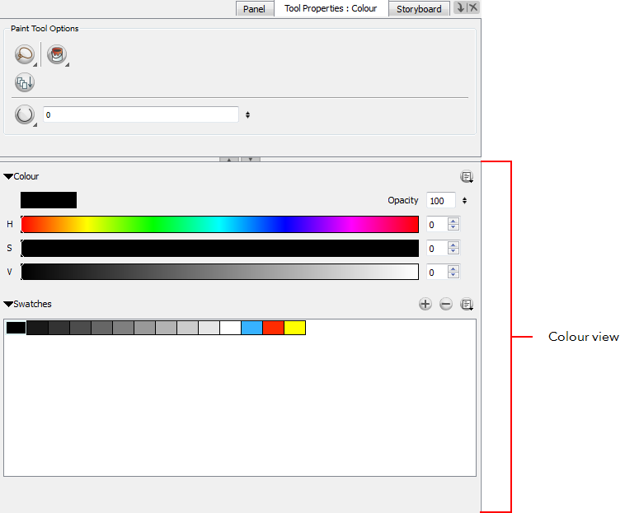Add a new swatch with plus icon

click(425, 304)
